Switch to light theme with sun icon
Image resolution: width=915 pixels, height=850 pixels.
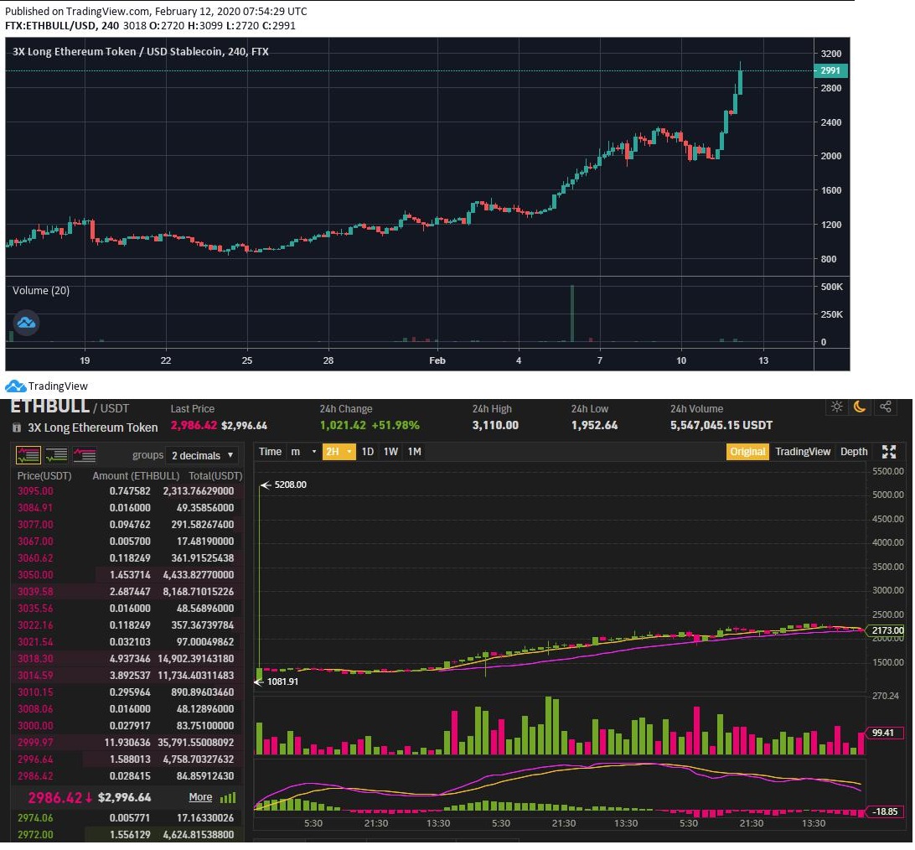tap(837, 407)
